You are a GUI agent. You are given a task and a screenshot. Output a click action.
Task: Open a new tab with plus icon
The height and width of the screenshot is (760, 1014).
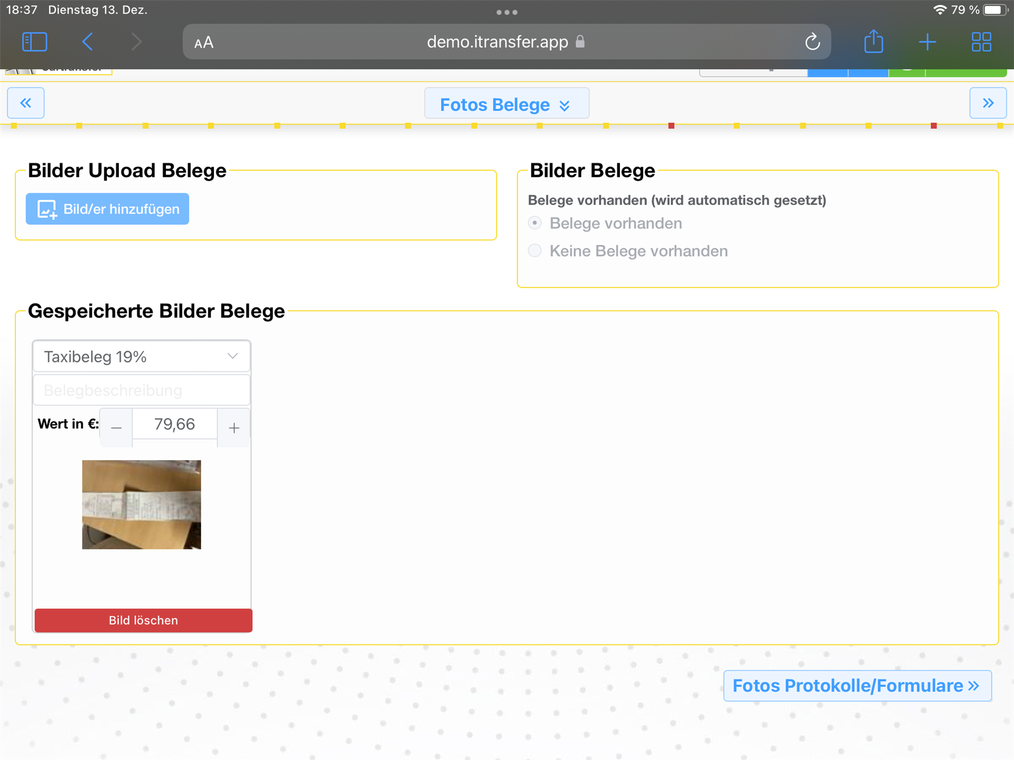[927, 42]
